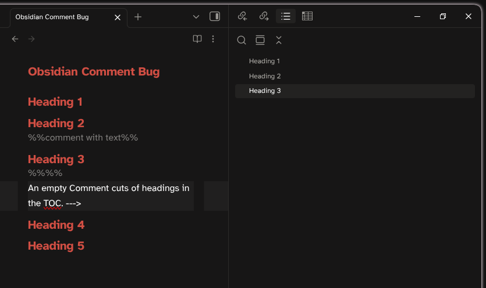Open the file properties table icon
This screenshot has height=288, width=486.
[x=307, y=16]
